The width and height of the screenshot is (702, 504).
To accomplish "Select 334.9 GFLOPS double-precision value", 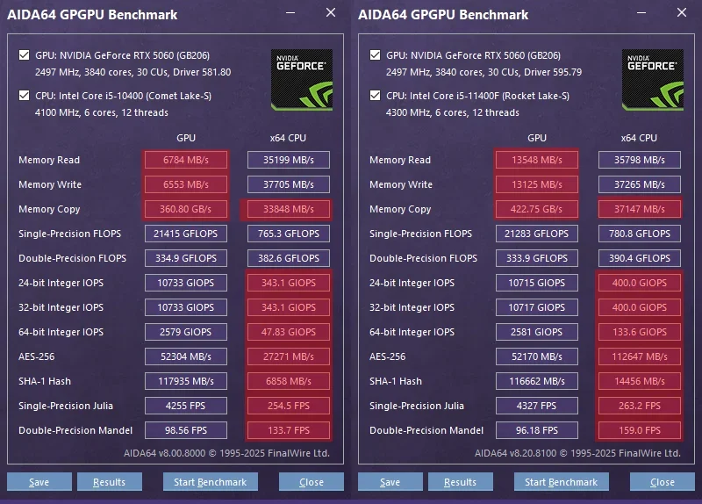I will point(186,258).
